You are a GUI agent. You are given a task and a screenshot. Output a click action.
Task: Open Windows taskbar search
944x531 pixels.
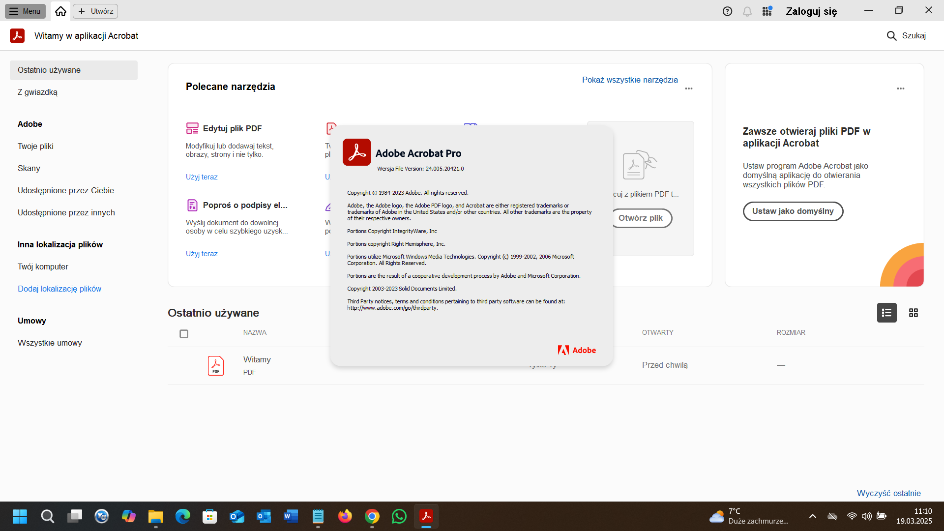click(47, 516)
